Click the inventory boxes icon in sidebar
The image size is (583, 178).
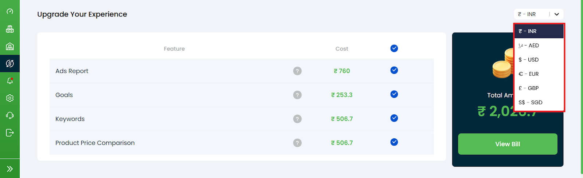click(x=10, y=29)
